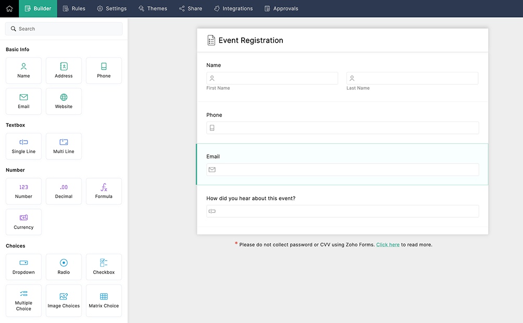Select the Checkbox field element

tap(104, 267)
